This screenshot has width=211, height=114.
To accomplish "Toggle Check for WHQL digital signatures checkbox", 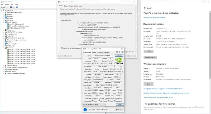I will pos(62,48).
